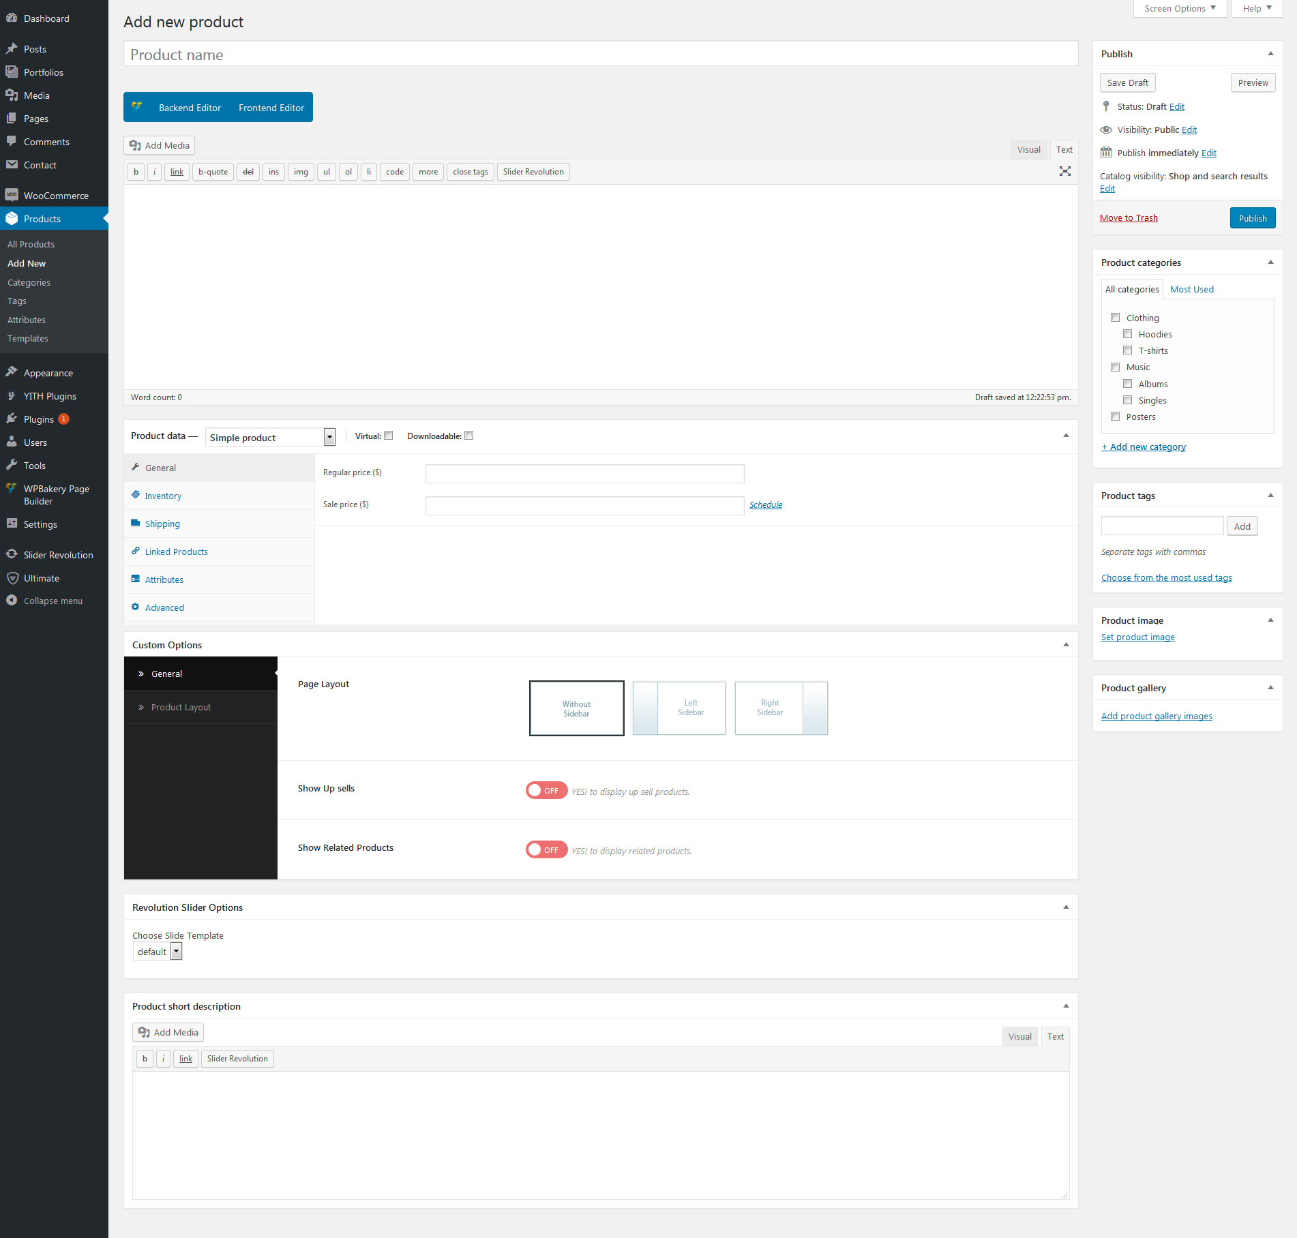Switch main editor to Visual tab

click(x=1028, y=149)
